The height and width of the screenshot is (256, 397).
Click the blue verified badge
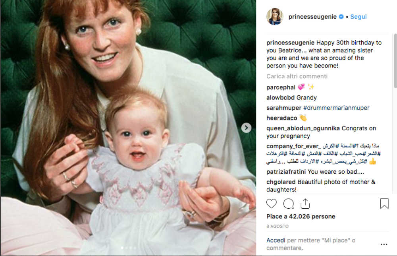tap(340, 17)
